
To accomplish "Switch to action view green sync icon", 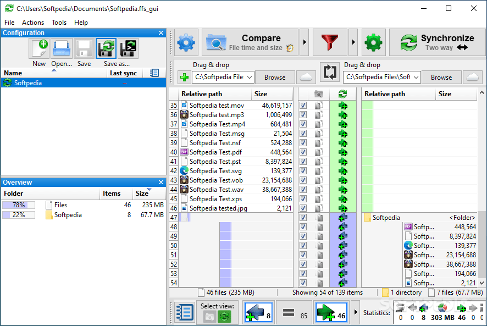I will click(224, 317).
